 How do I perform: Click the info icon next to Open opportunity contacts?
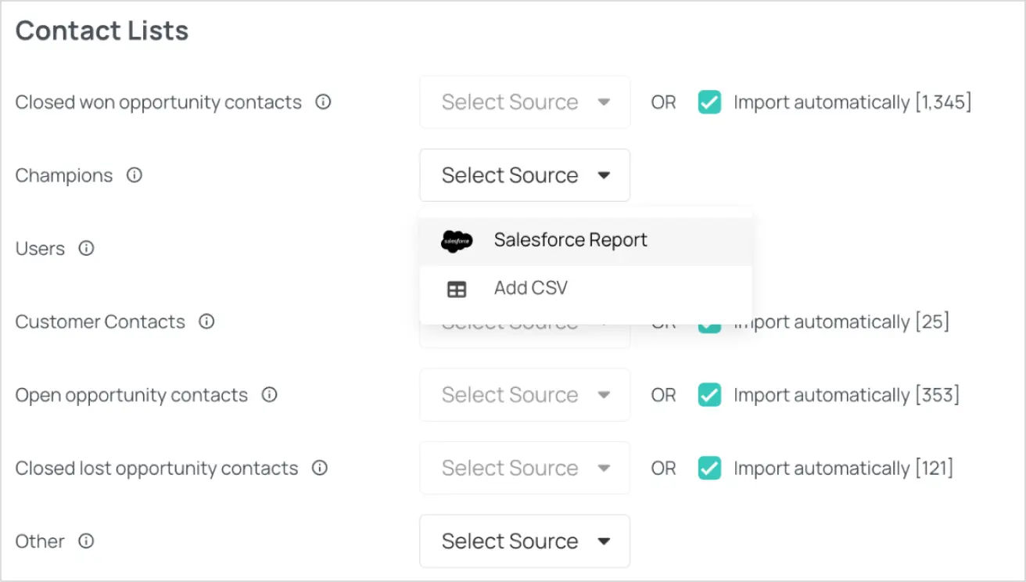click(269, 395)
